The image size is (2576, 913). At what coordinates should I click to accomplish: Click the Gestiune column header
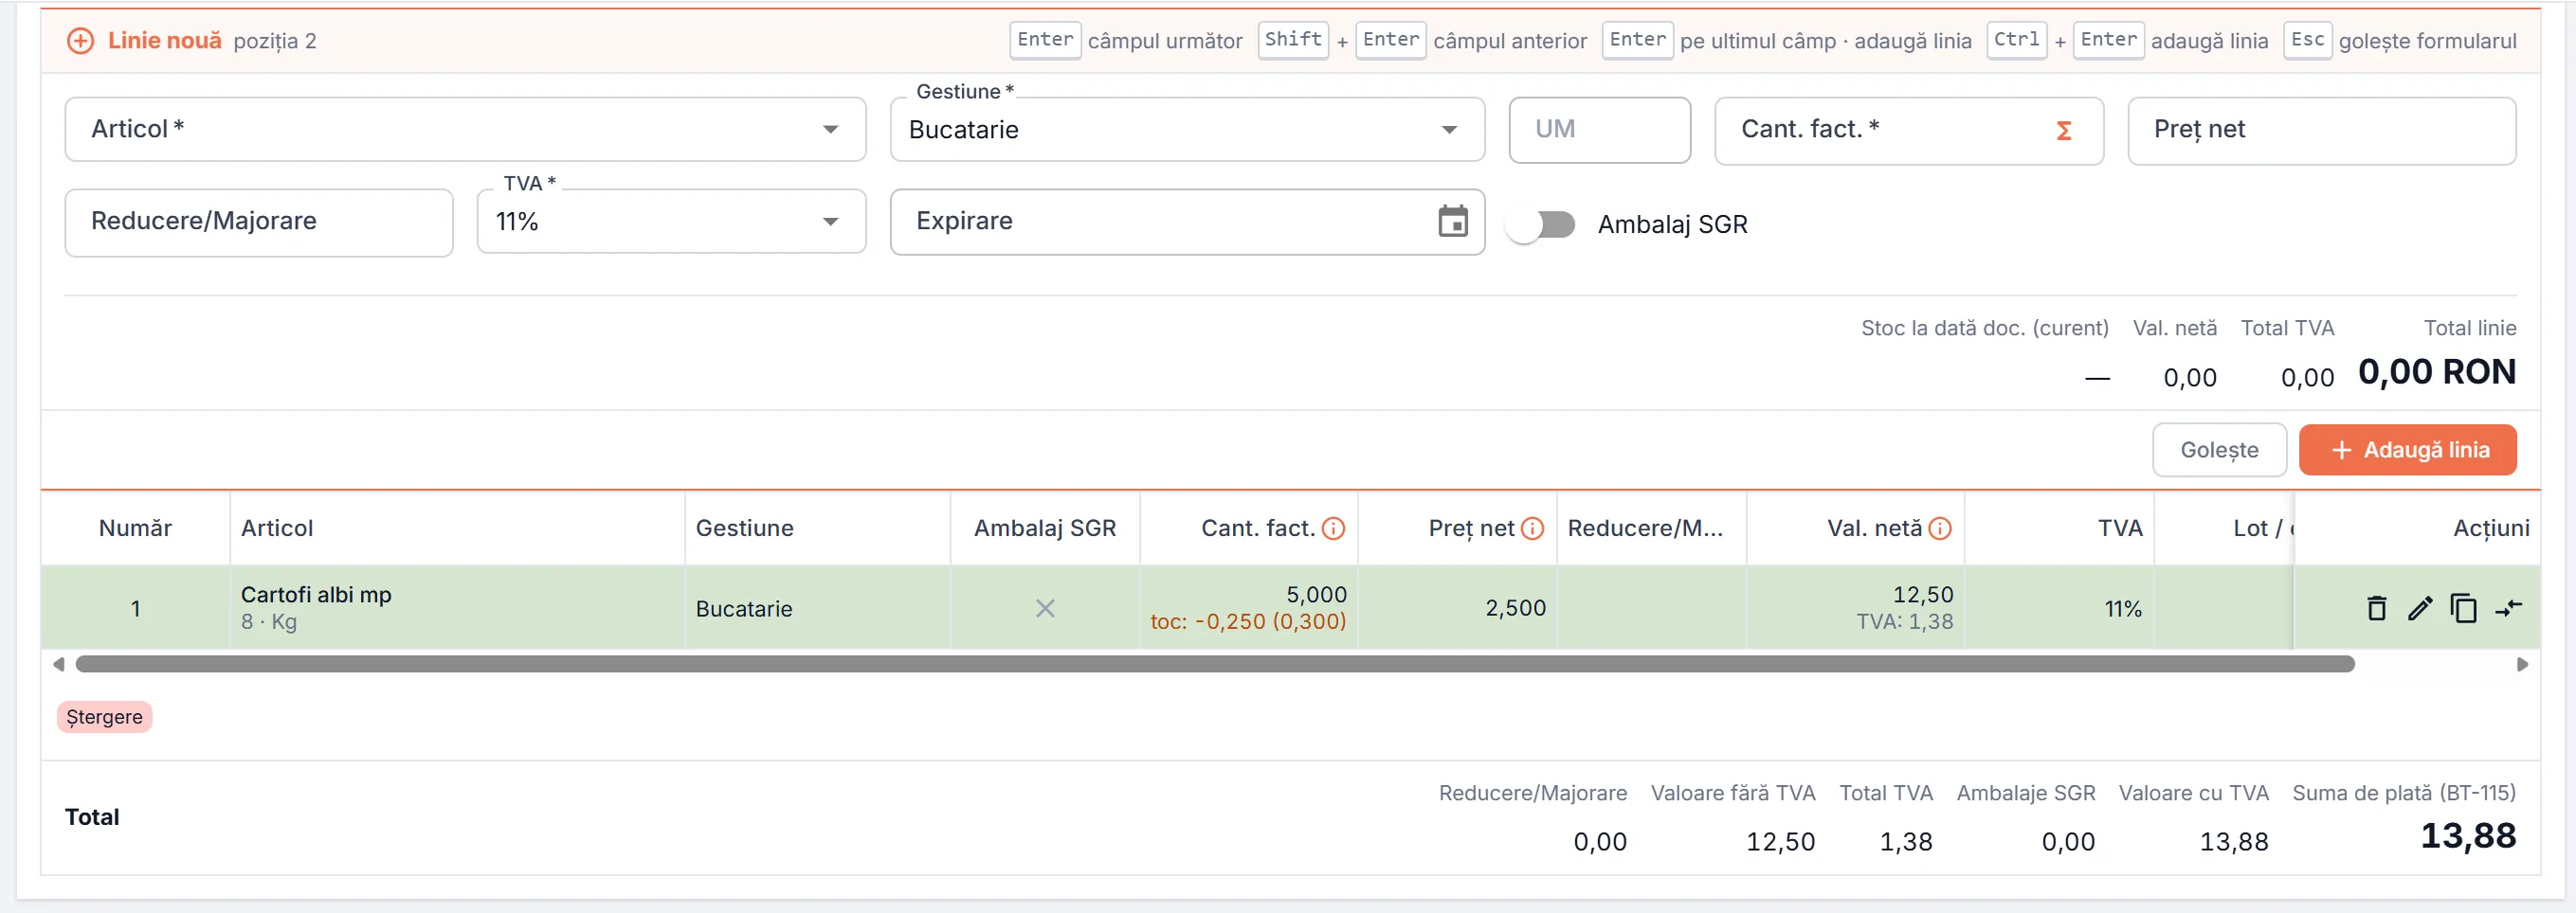click(817, 528)
